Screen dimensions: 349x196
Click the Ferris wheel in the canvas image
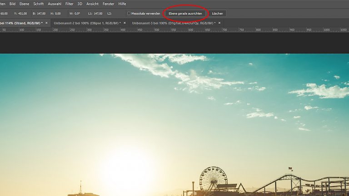[x=213, y=178]
